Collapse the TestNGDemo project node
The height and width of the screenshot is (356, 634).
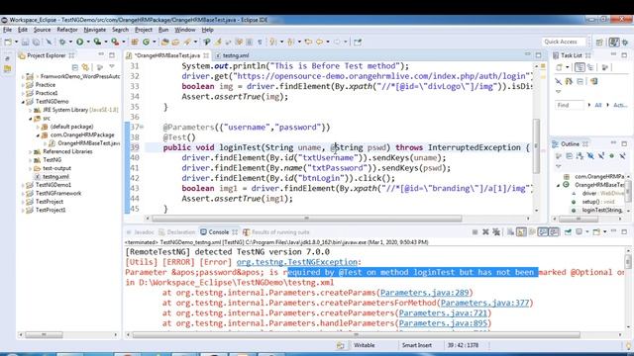point(23,102)
